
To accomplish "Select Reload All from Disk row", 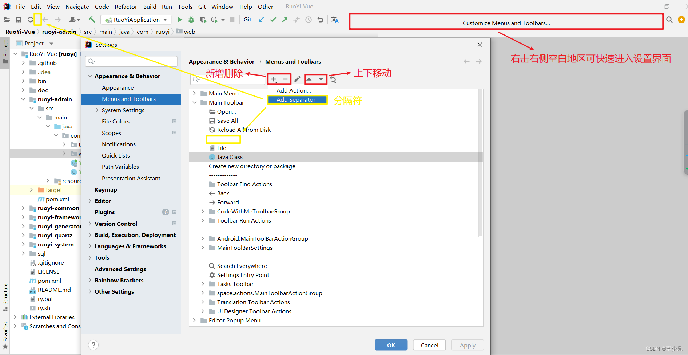I will click(336, 130).
